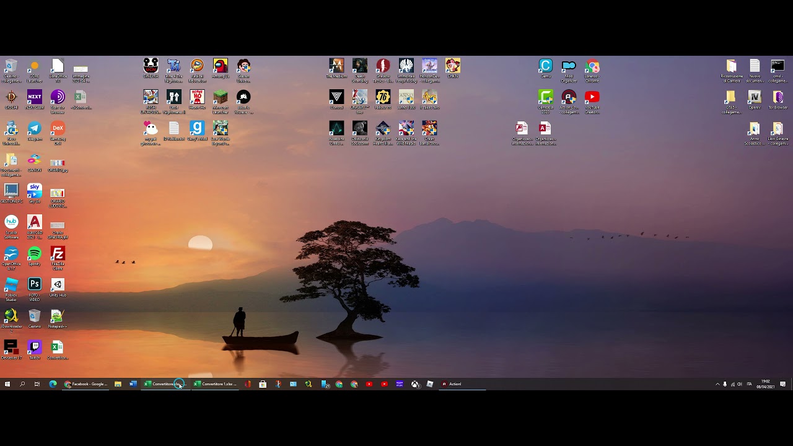Select the It Takes Two icon
The image size is (793, 446).
tap(429, 100)
